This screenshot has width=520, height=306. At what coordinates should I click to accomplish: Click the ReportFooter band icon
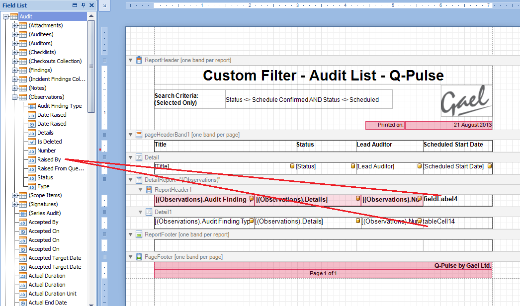coord(139,234)
